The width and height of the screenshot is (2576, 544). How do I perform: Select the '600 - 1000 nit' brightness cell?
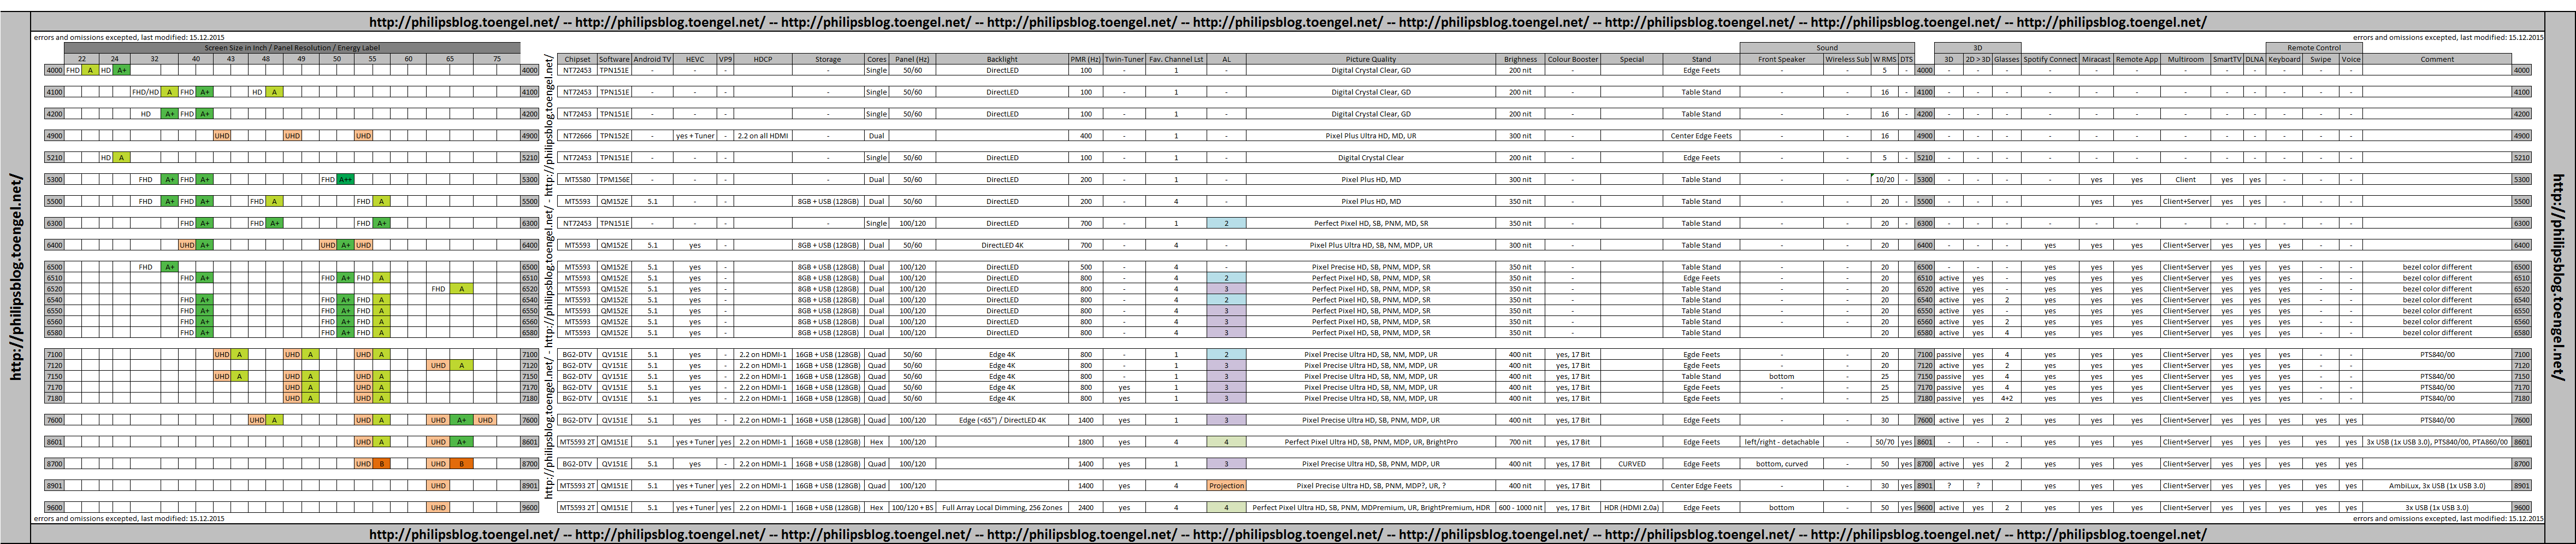pyautogui.click(x=1520, y=508)
